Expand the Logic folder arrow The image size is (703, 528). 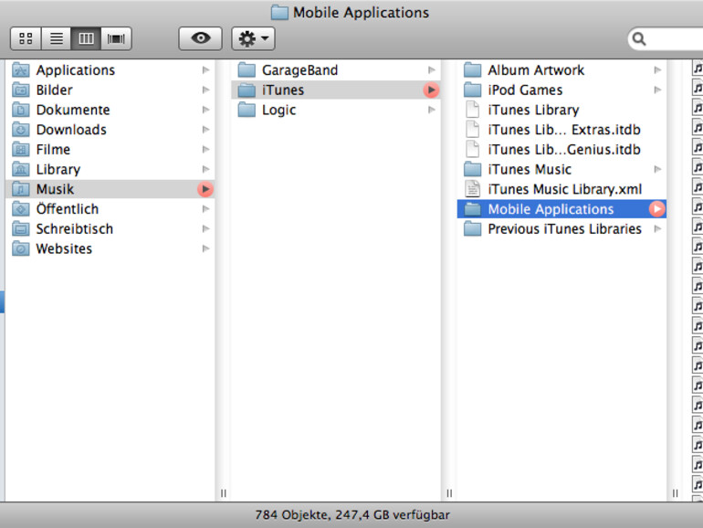(x=431, y=110)
